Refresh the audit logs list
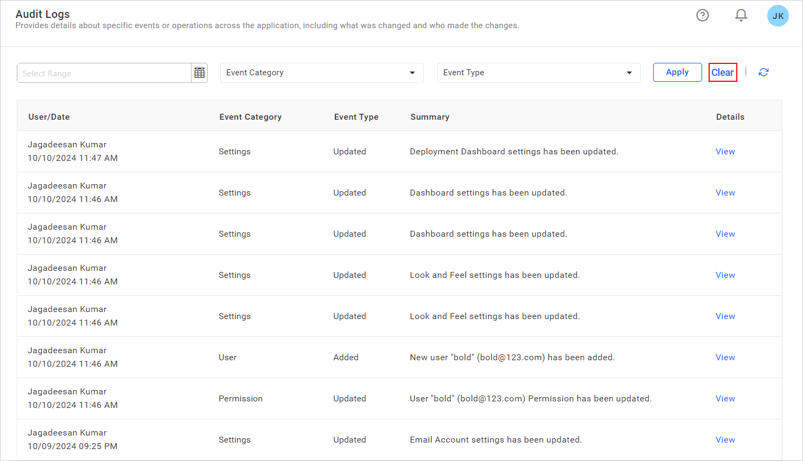803x461 pixels. coord(763,73)
